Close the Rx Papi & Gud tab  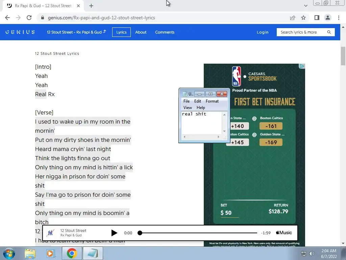point(78,6)
